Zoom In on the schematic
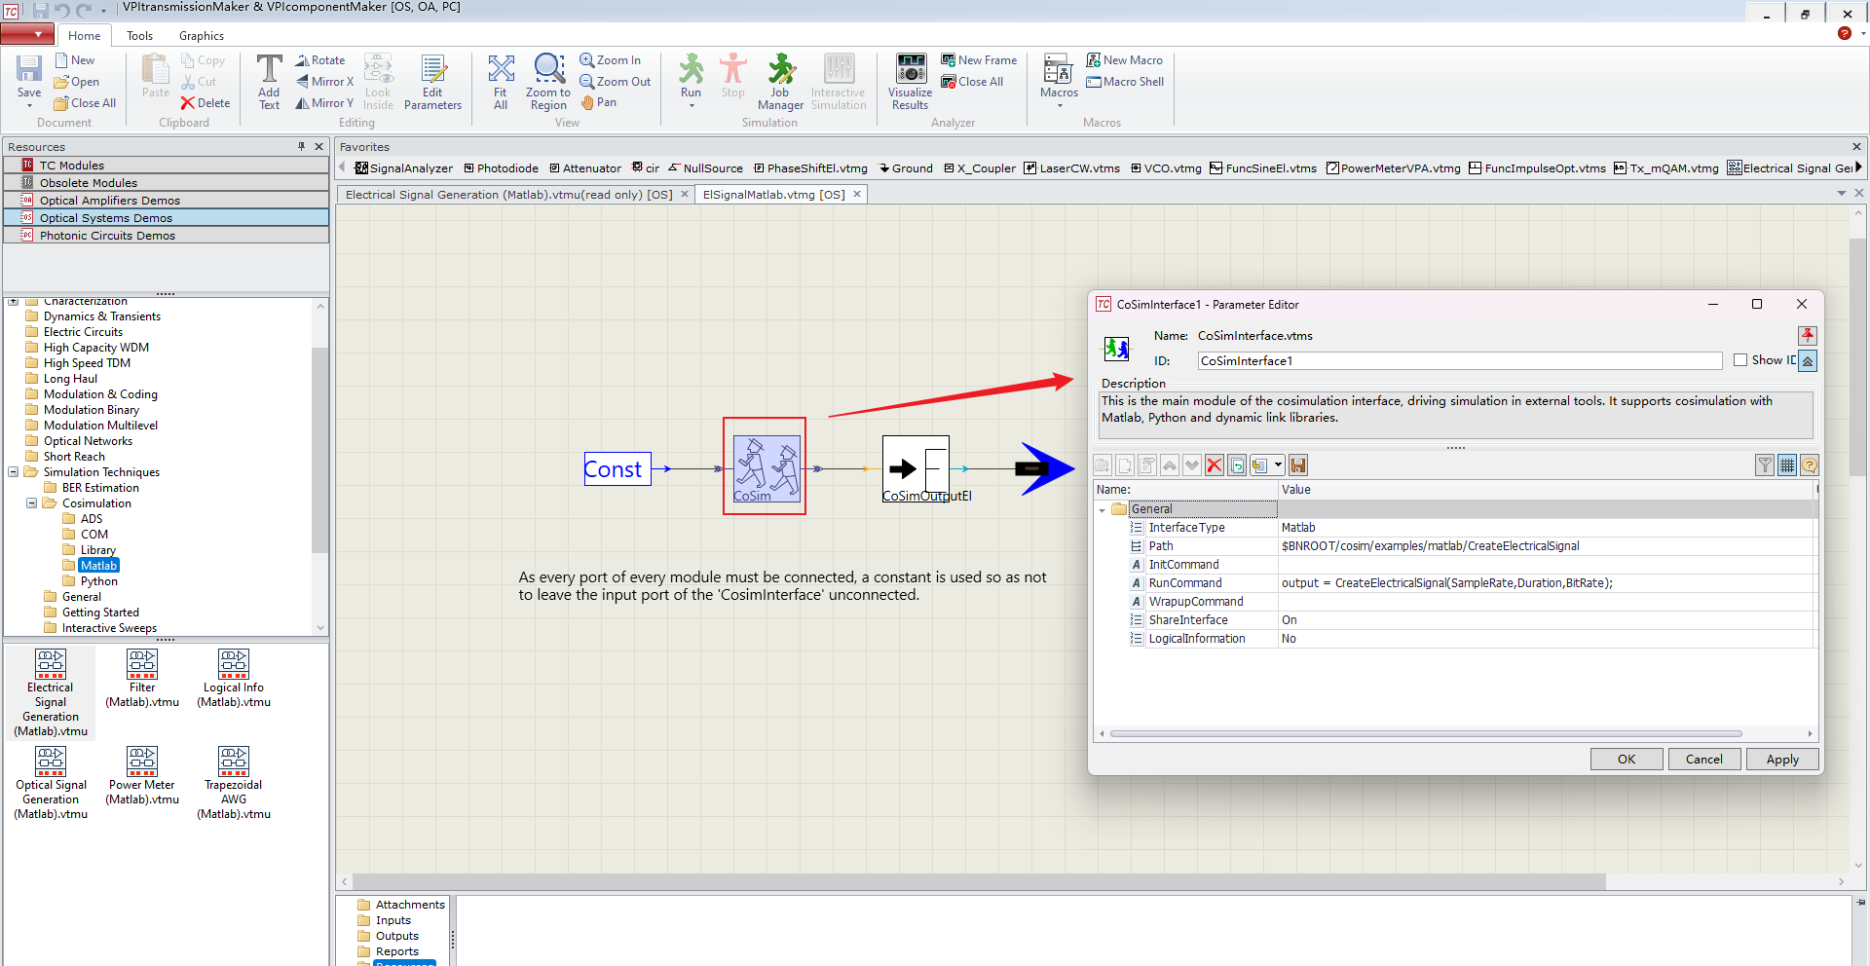The width and height of the screenshot is (1870, 966). [611, 60]
